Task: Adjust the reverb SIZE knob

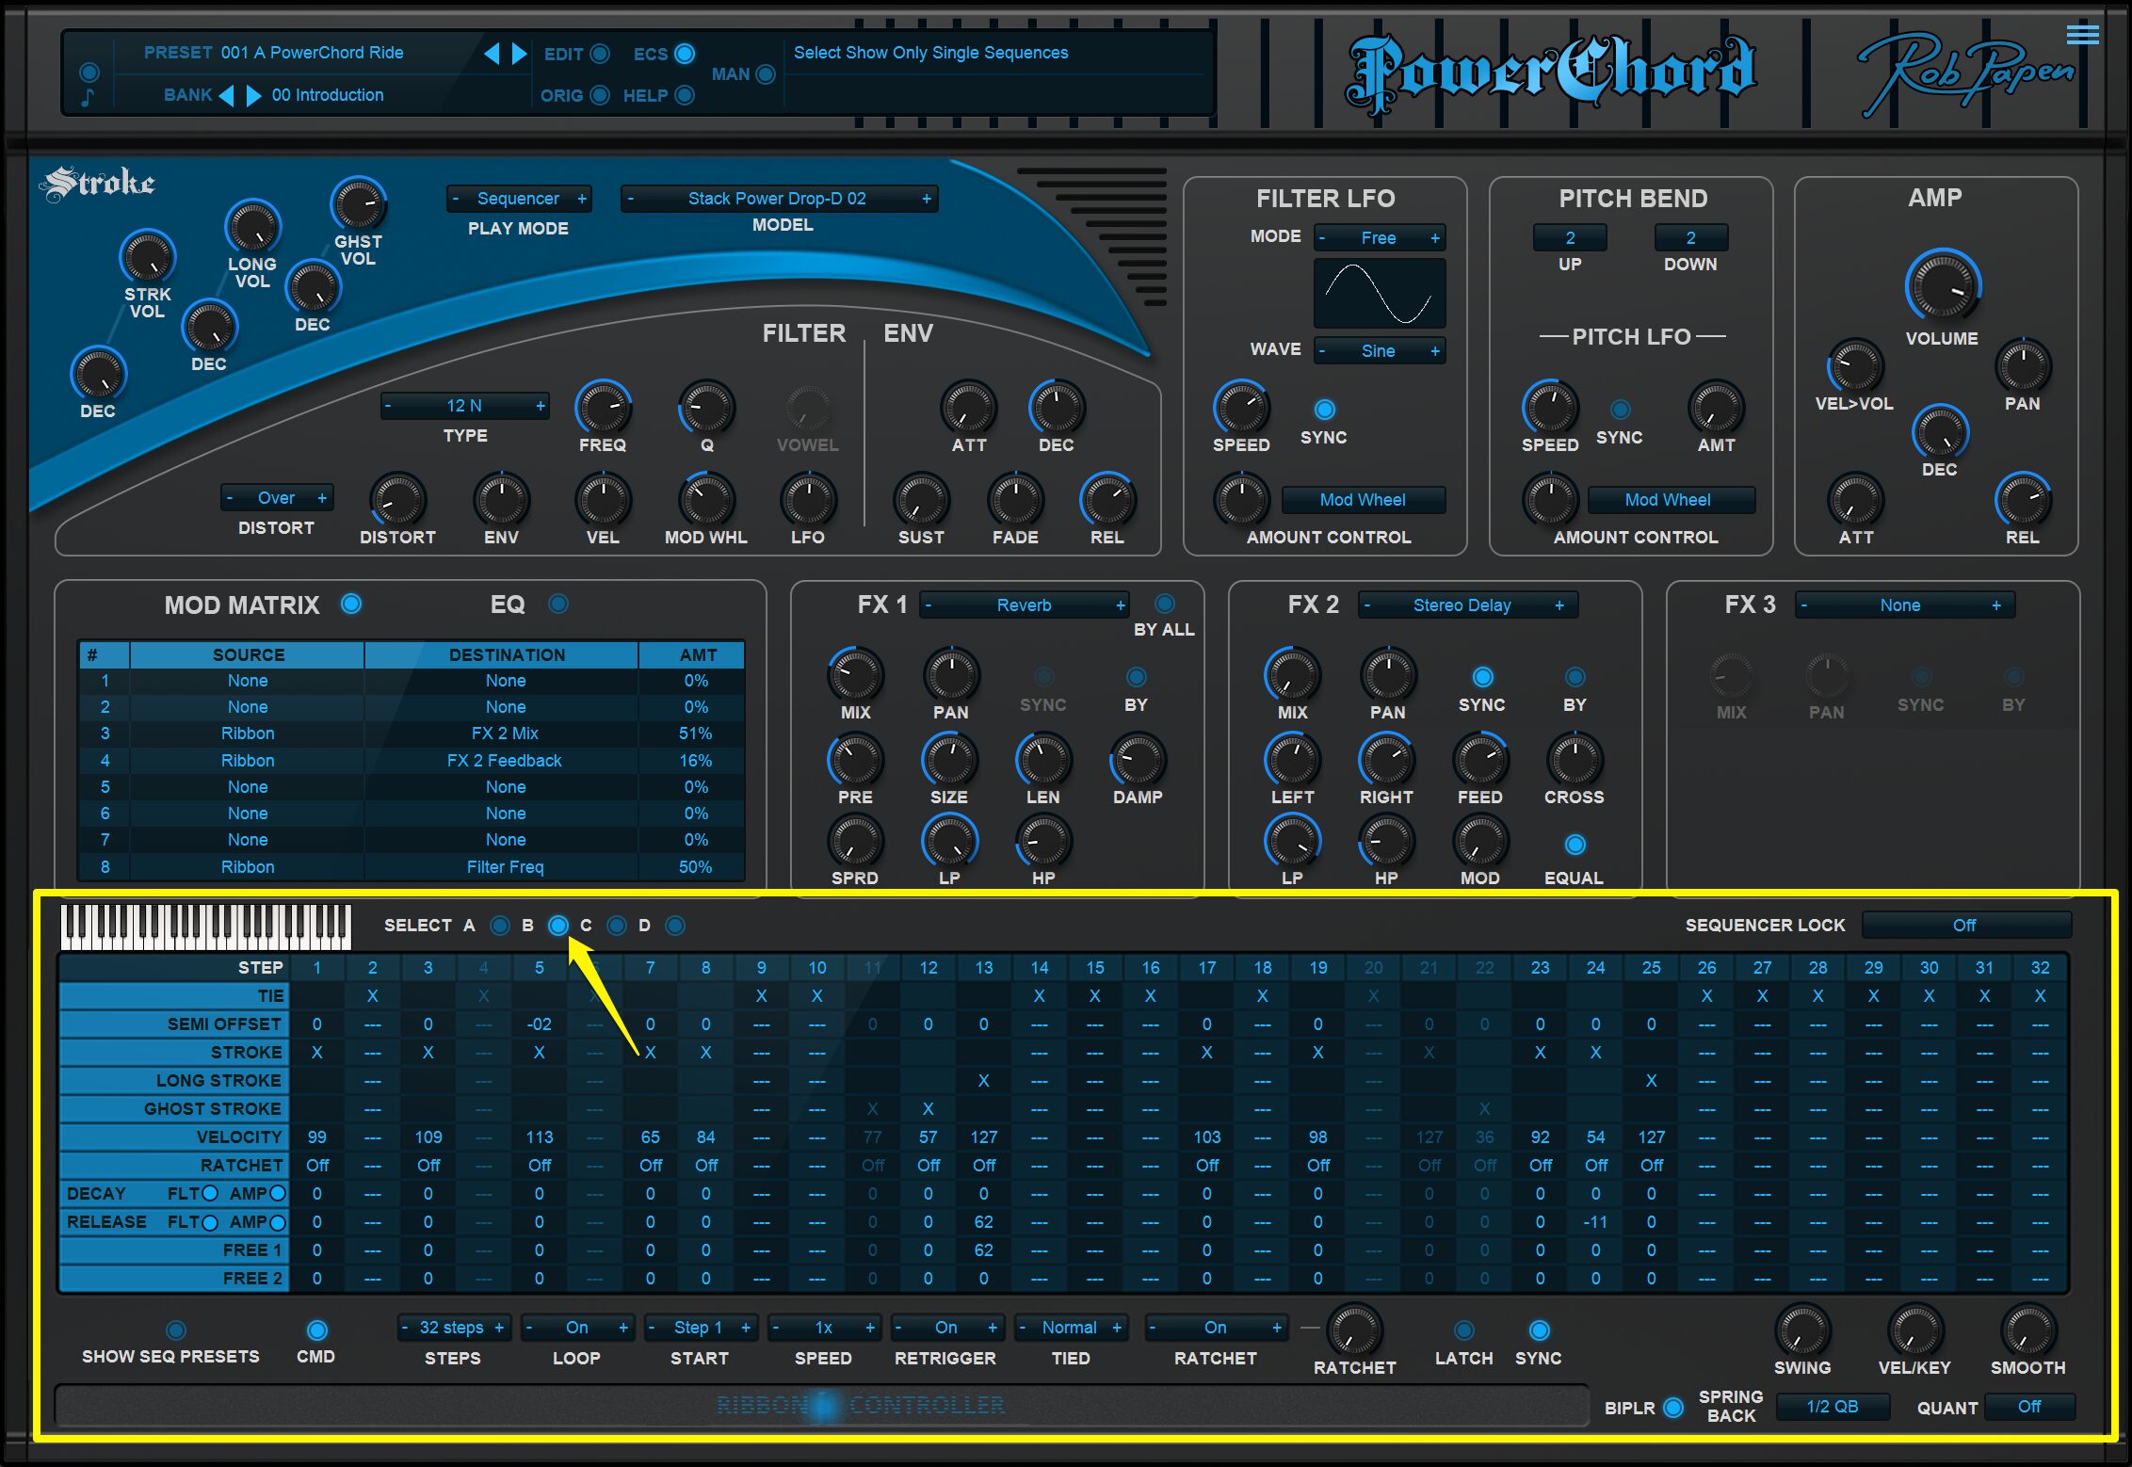Action: click(x=949, y=759)
